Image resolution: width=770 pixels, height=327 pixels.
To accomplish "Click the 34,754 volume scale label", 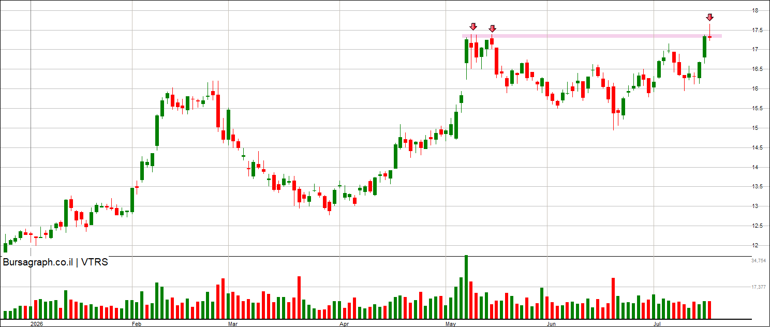I will (x=758, y=261).
